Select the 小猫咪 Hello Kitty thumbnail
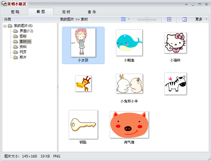The image size is (211, 161). coord(175,43)
